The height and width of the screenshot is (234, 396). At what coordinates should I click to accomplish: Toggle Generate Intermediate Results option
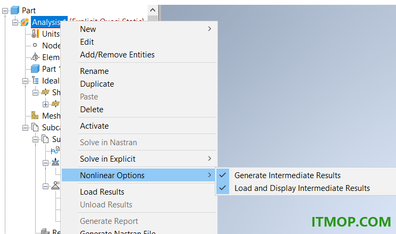point(306,175)
